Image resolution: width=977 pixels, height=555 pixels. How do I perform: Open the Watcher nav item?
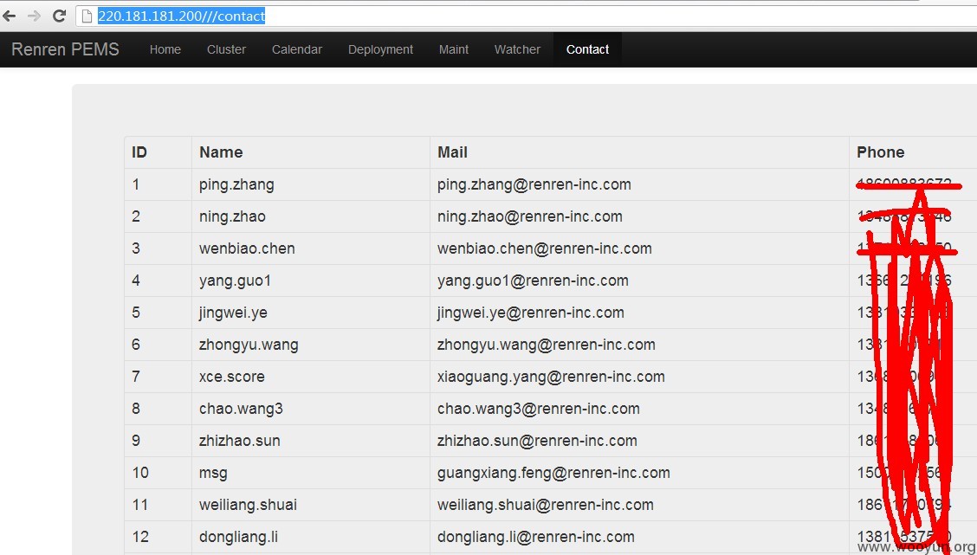(517, 50)
